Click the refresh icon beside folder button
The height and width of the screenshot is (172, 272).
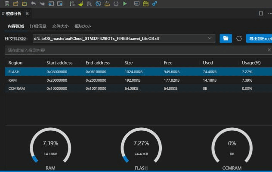pos(239,39)
